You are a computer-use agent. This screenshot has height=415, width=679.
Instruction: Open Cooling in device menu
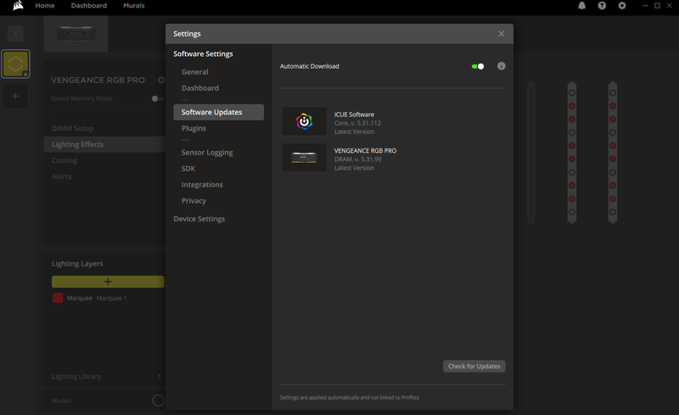(65, 160)
